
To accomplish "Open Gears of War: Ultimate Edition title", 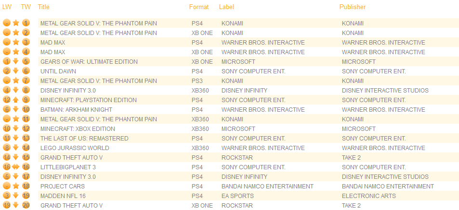I will 89,62.
